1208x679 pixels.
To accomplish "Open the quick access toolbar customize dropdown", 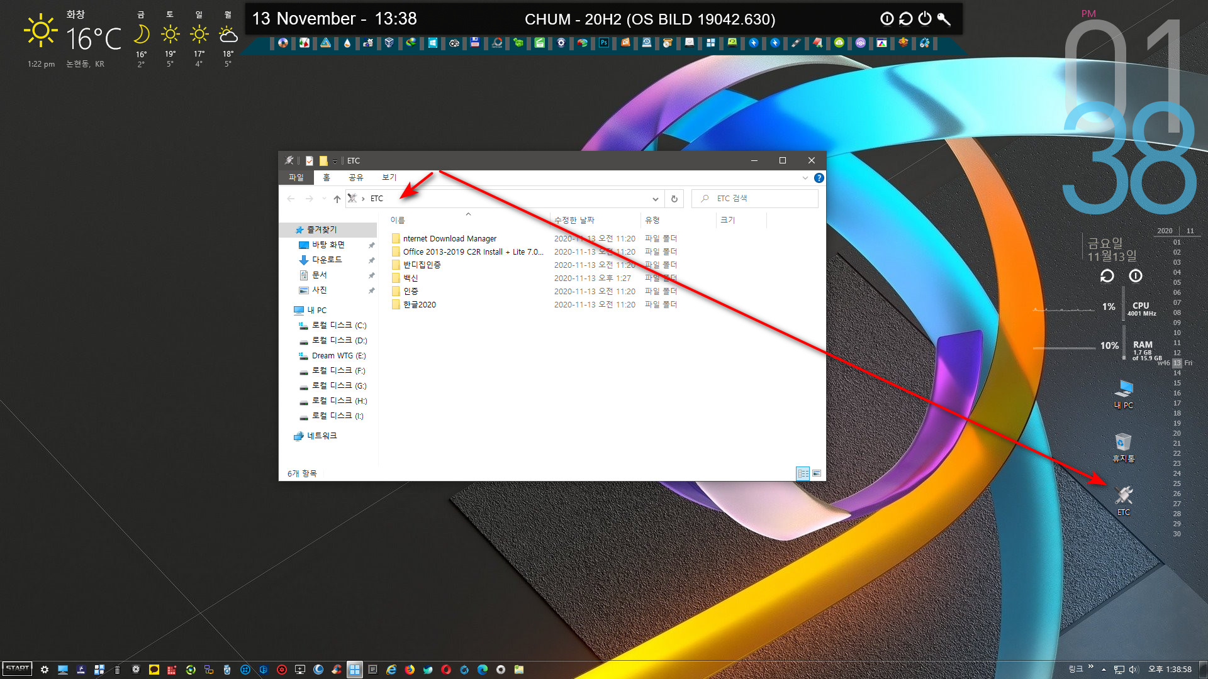I will 335,161.
